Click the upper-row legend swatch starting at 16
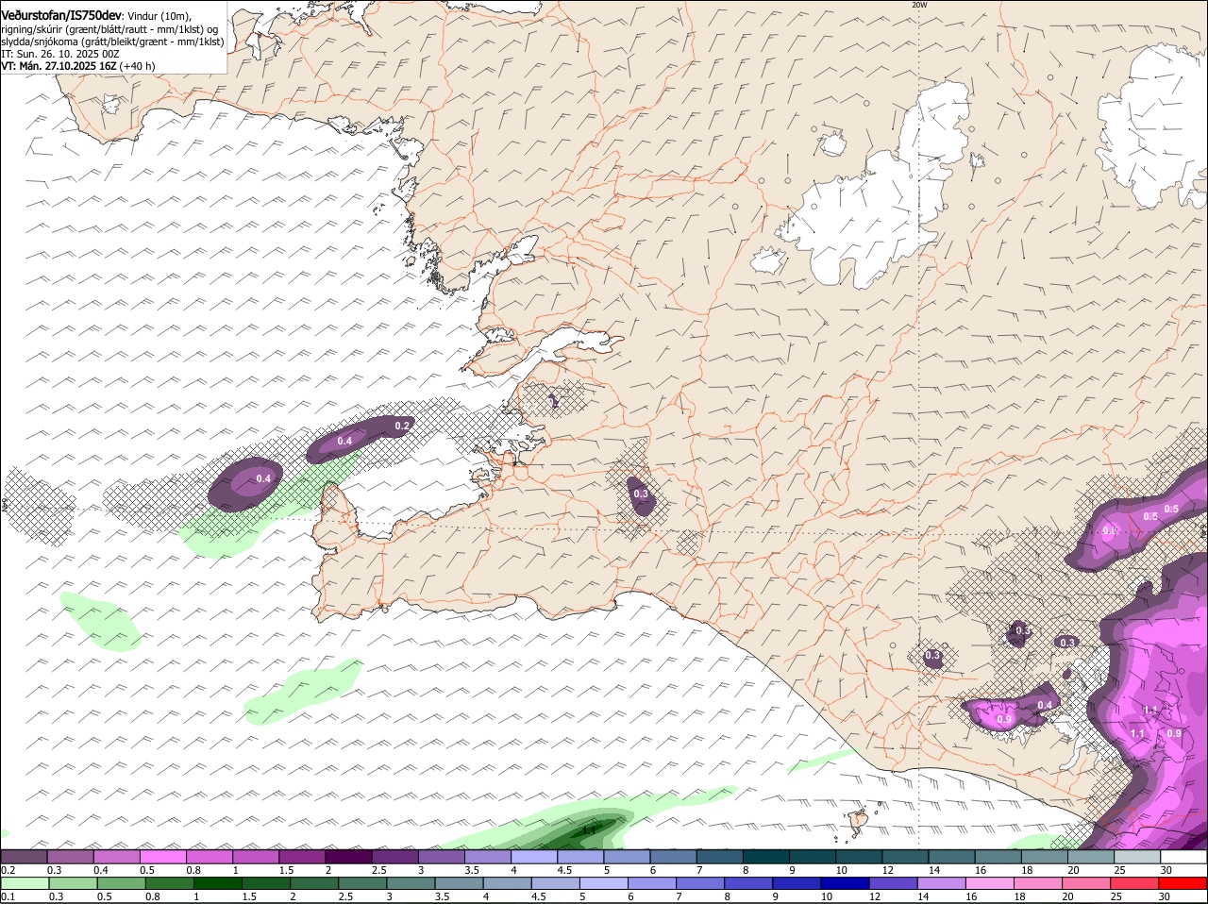Viewport: 1208px width, 904px height. [x=998, y=857]
